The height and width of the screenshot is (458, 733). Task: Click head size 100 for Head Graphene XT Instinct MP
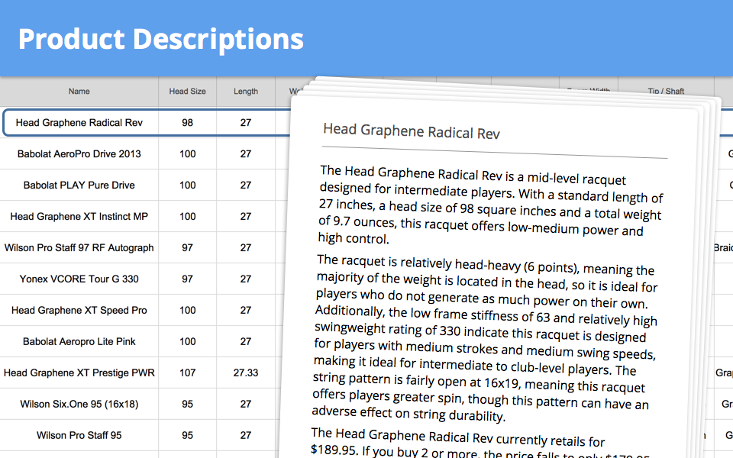(x=188, y=216)
